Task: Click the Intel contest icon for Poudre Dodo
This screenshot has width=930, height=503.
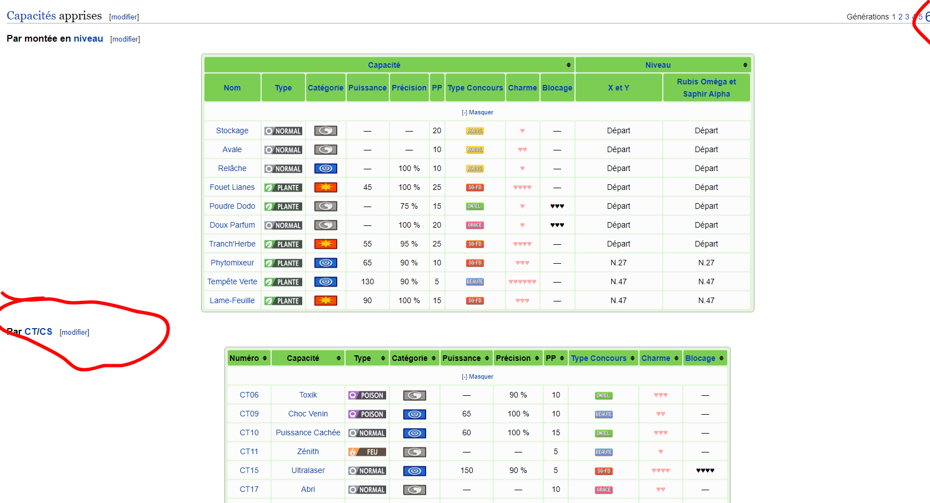Action: coord(474,207)
